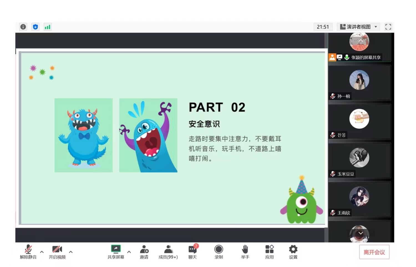Raise hand with 举手
416x267 pixels.
245,252
